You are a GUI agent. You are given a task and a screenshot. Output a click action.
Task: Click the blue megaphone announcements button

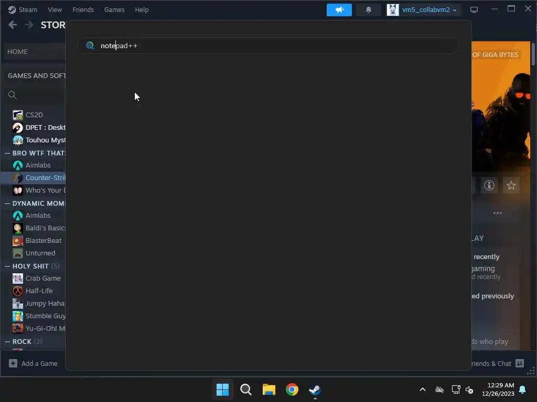tap(339, 10)
